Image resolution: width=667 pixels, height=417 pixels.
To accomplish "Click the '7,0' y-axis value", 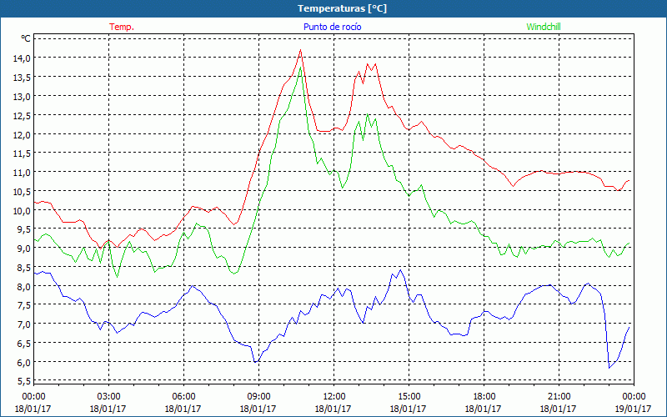I will coord(24,325).
